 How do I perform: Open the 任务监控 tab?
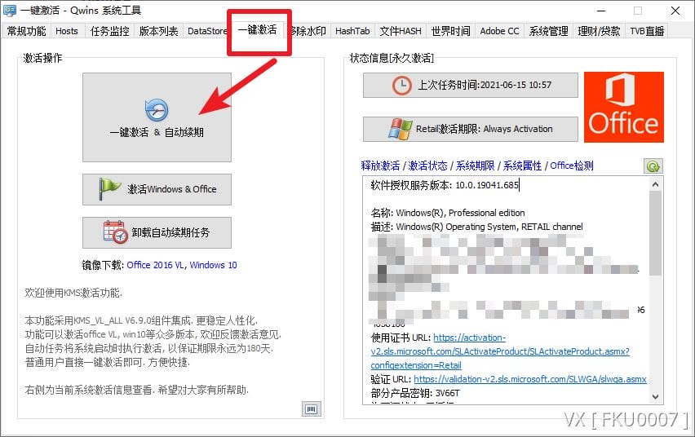point(109,31)
